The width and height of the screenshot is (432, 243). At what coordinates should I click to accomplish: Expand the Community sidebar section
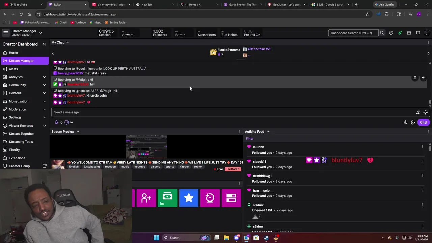click(44, 85)
